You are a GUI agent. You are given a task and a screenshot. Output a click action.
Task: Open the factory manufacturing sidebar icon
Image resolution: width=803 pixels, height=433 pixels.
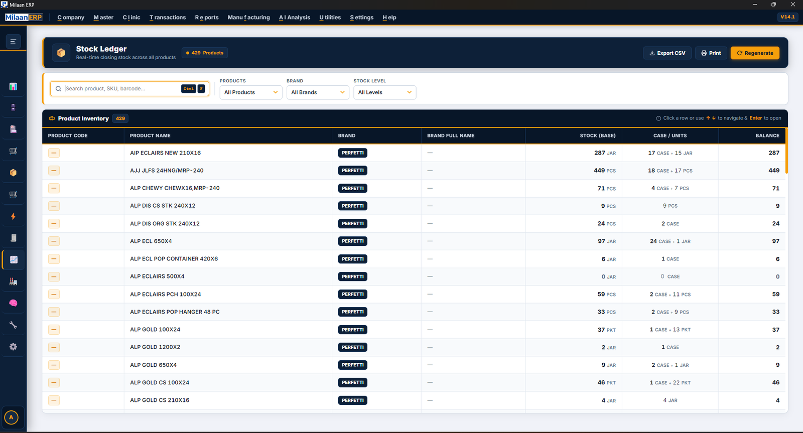tap(13, 281)
